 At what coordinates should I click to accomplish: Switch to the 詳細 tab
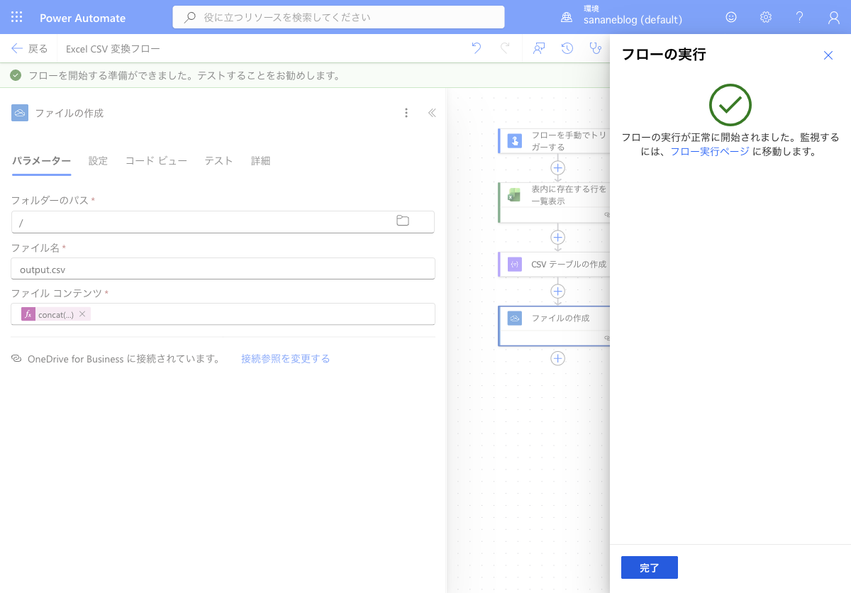260,161
